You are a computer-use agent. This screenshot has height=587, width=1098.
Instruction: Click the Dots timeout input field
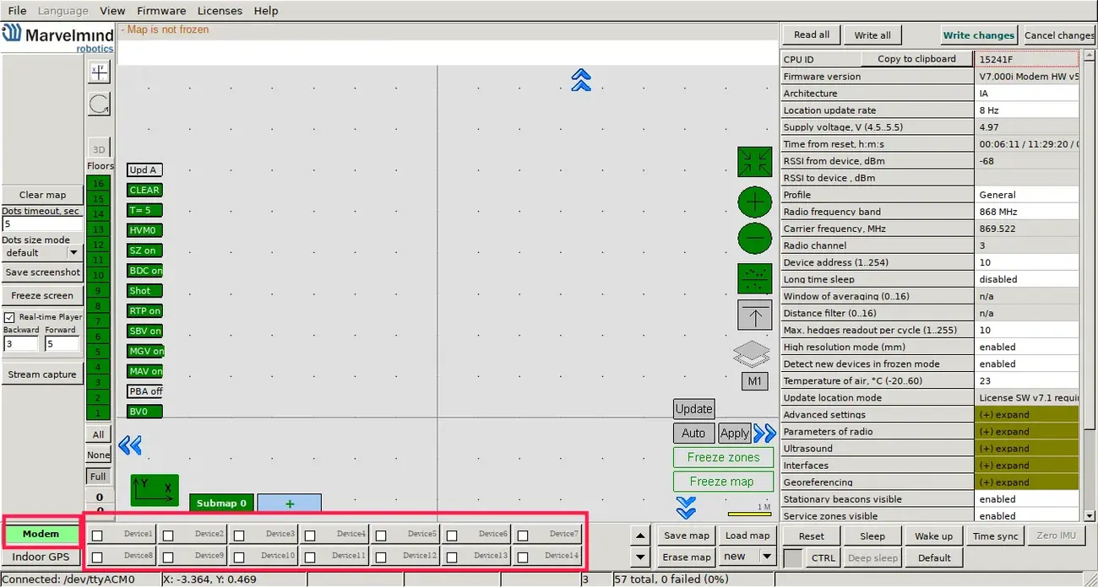42,224
